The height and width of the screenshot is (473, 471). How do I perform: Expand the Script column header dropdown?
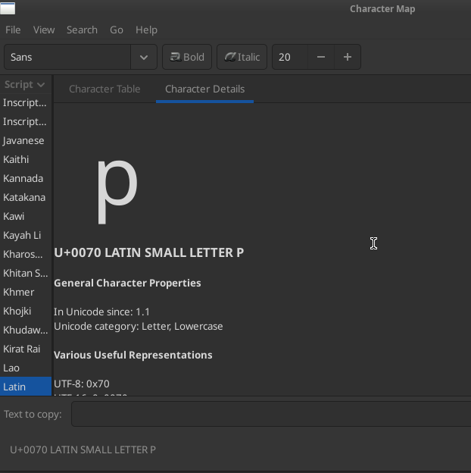click(x=25, y=84)
